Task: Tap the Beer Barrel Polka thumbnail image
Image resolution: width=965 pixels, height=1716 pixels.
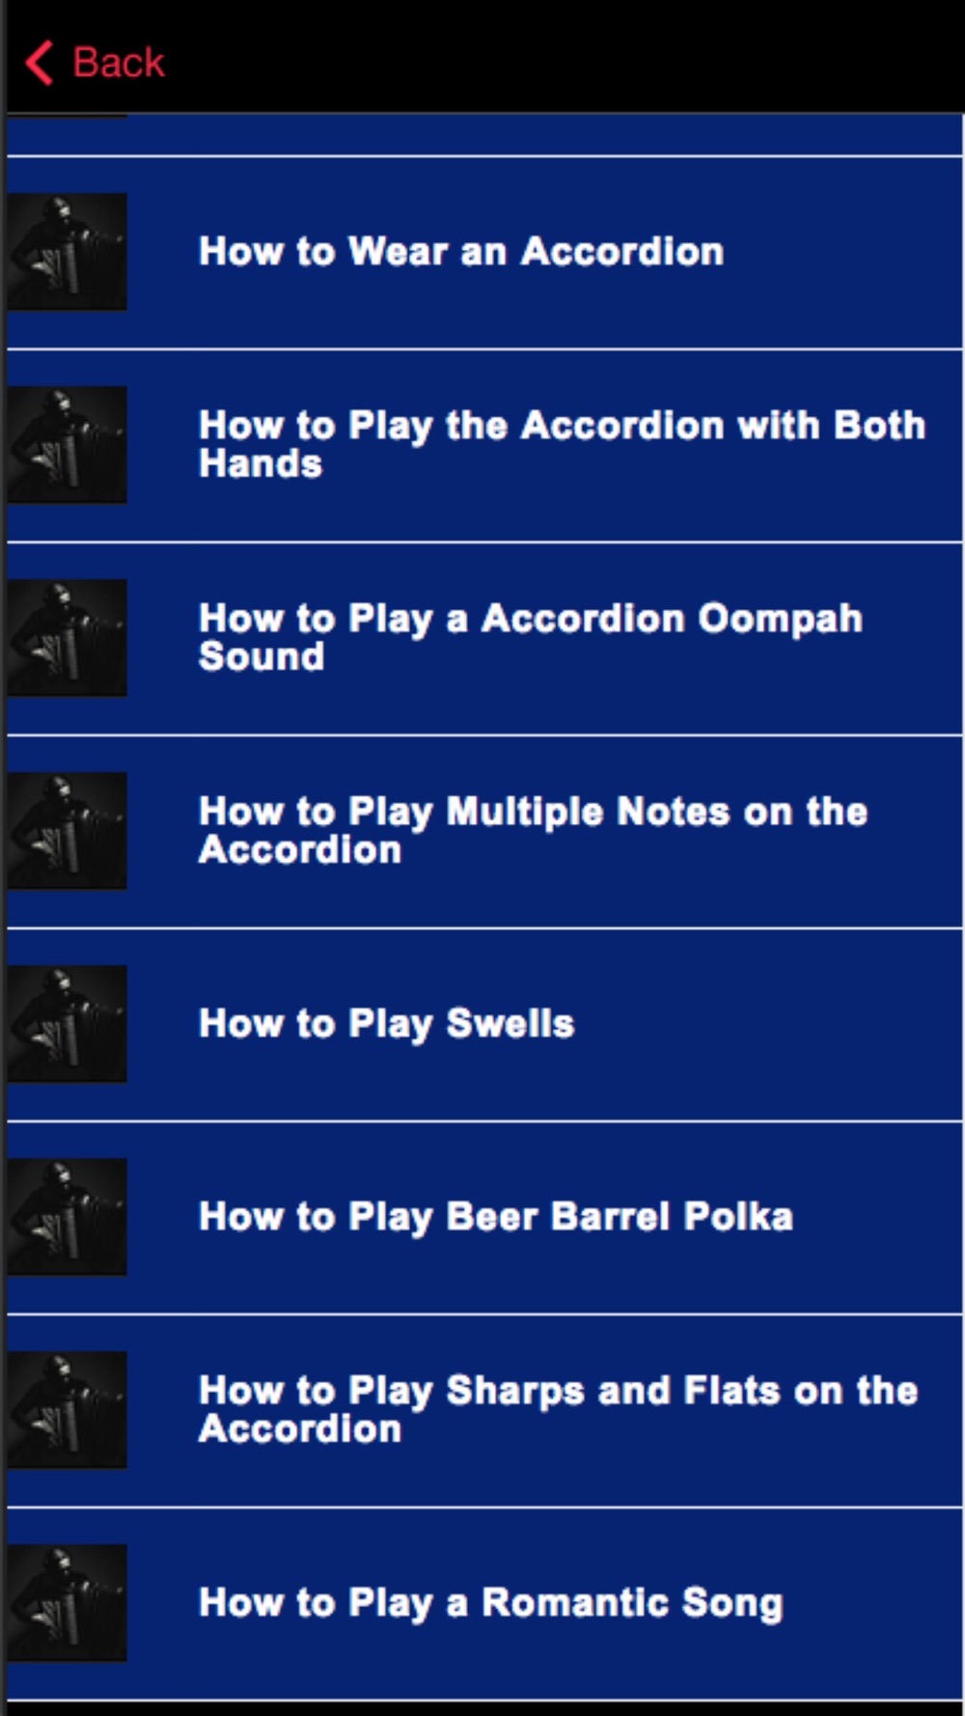Action: (x=67, y=1217)
